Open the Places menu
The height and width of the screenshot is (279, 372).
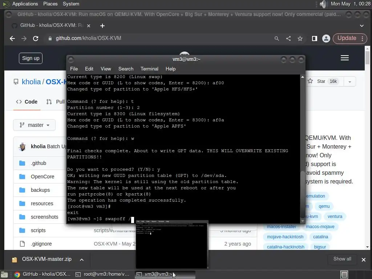click(x=50, y=4)
